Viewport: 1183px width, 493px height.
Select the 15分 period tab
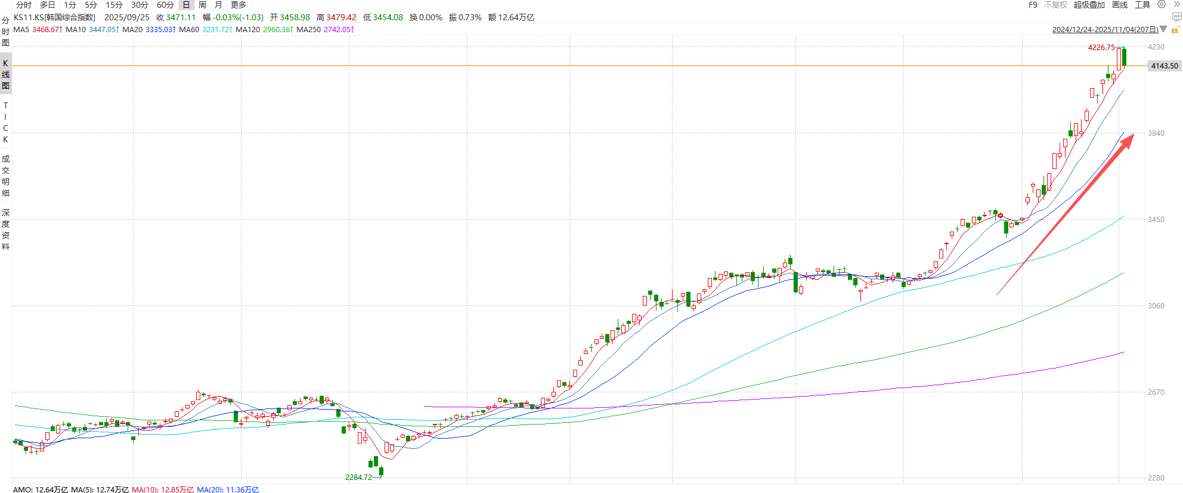(114, 5)
